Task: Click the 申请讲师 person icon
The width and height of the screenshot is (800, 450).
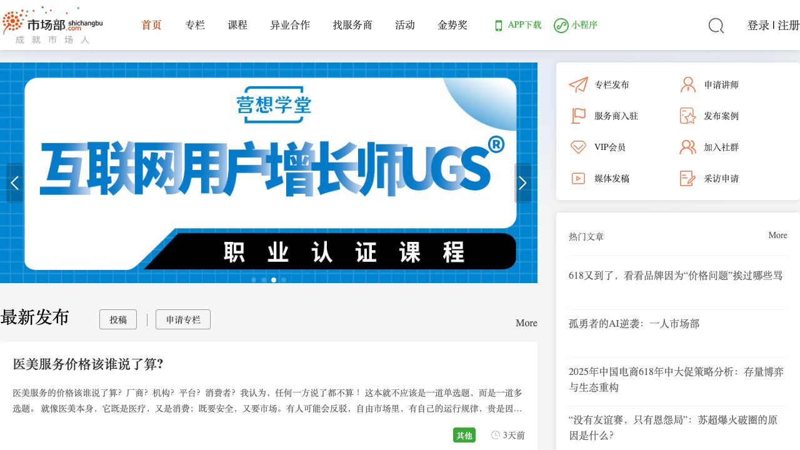Action: pyautogui.click(x=687, y=85)
